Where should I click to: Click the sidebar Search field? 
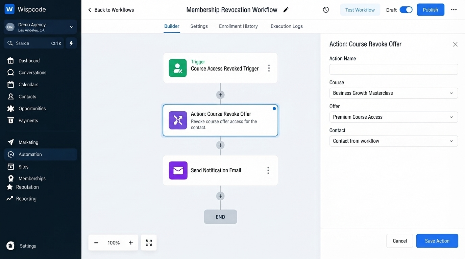(x=34, y=43)
